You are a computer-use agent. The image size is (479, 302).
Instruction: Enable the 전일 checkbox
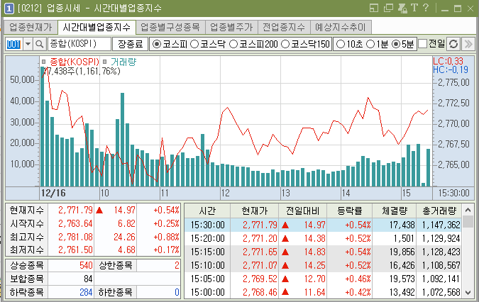(422, 44)
